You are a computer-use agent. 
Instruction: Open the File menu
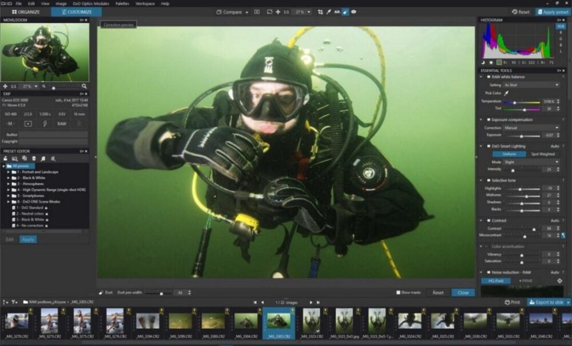19,3
